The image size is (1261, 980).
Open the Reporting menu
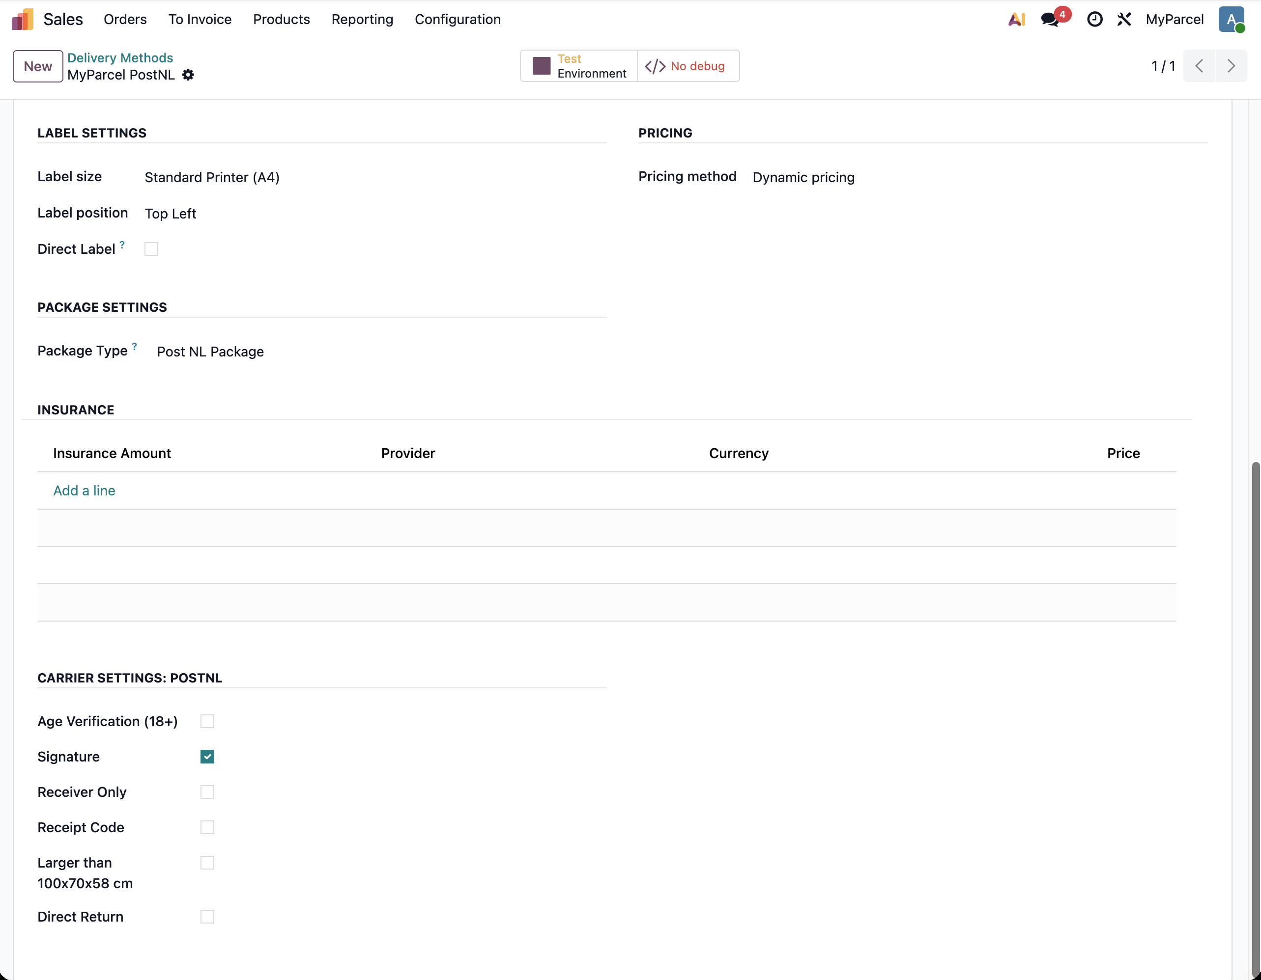tap(362, 19)
